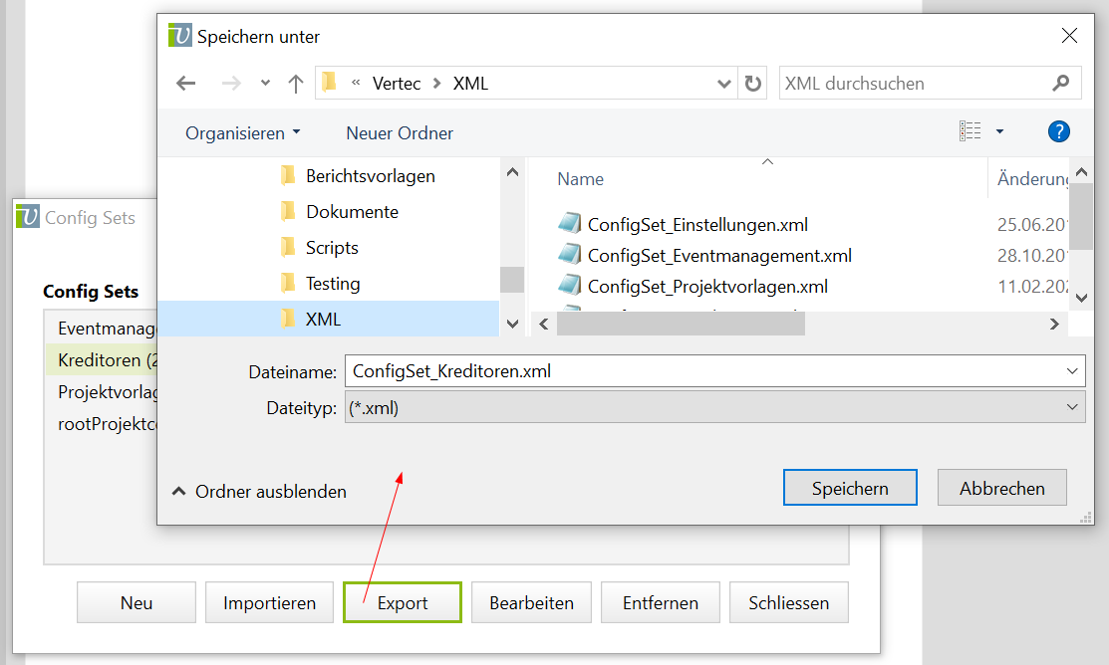Select the Berichtsvorlagen folder icon
Image resolution: width=1109 pixels, height=665 pixels.
[288, 176]
